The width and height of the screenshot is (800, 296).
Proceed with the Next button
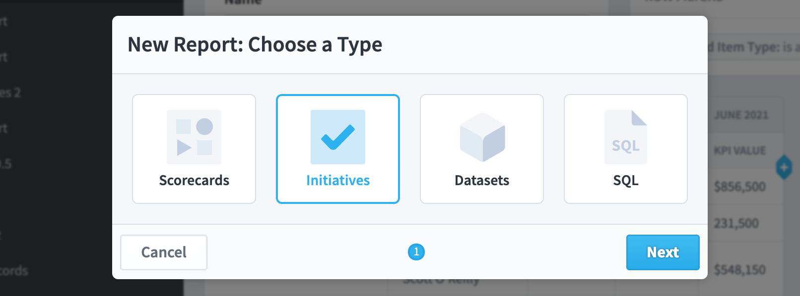[663, 252]
